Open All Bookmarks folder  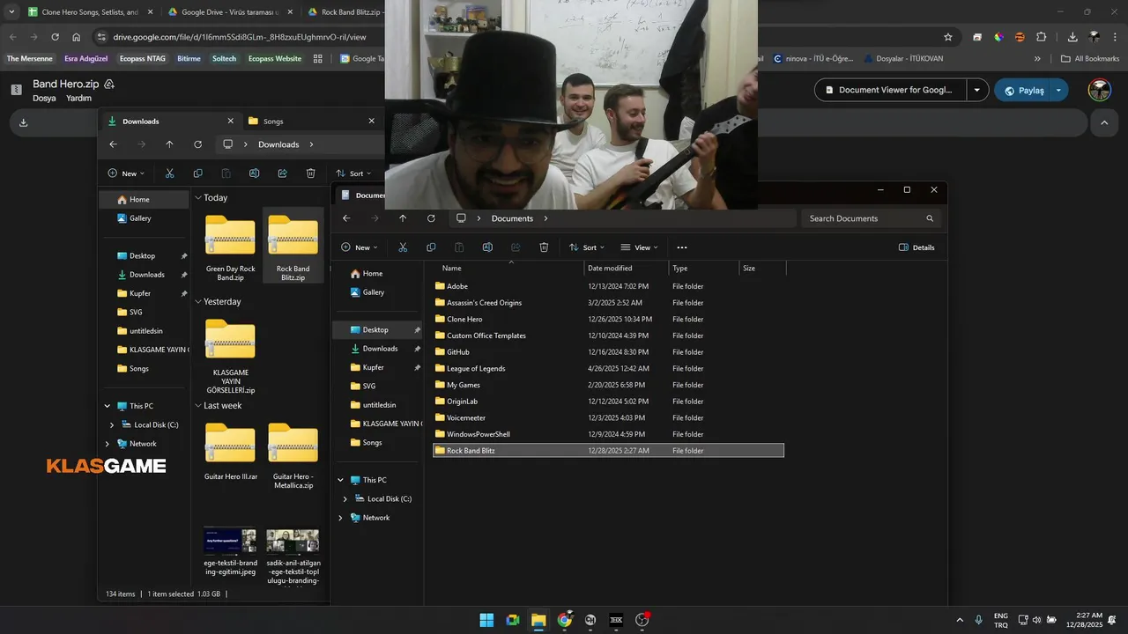point(1090,59)
